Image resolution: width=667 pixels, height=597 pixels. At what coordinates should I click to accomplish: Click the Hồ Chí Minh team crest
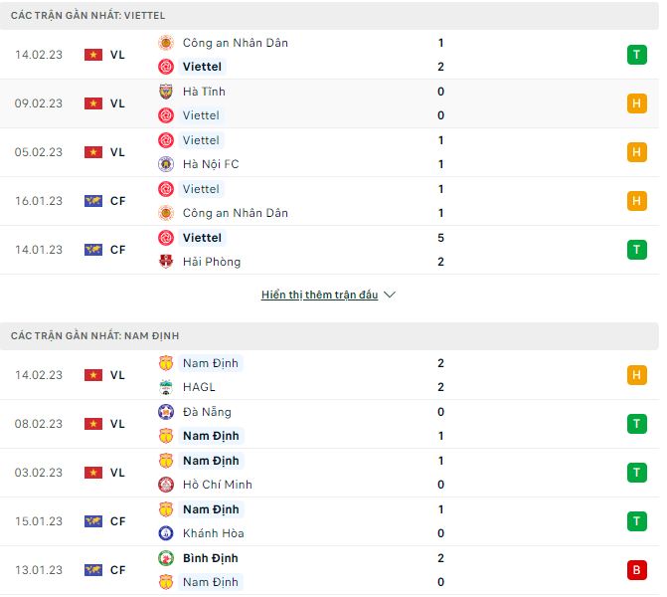(166, 485)
